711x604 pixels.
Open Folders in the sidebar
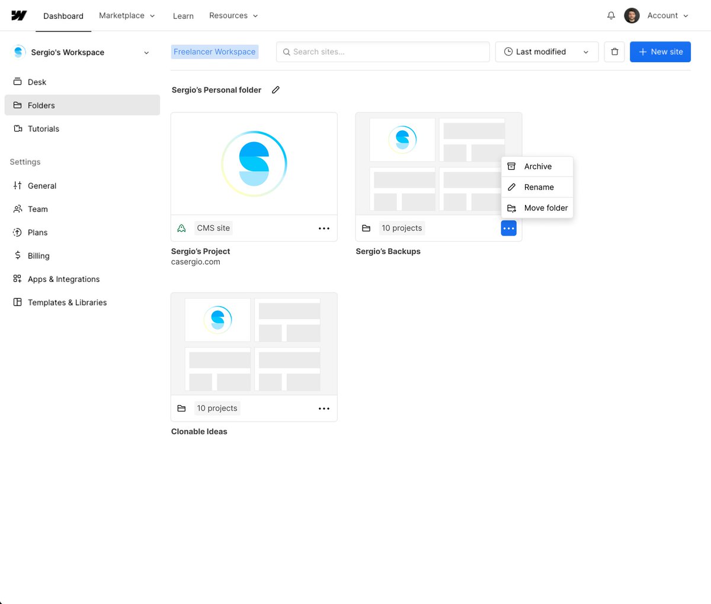pos(82,105)
